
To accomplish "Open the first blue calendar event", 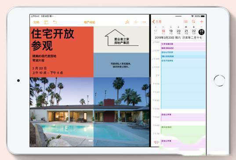I will click(183, 53).
